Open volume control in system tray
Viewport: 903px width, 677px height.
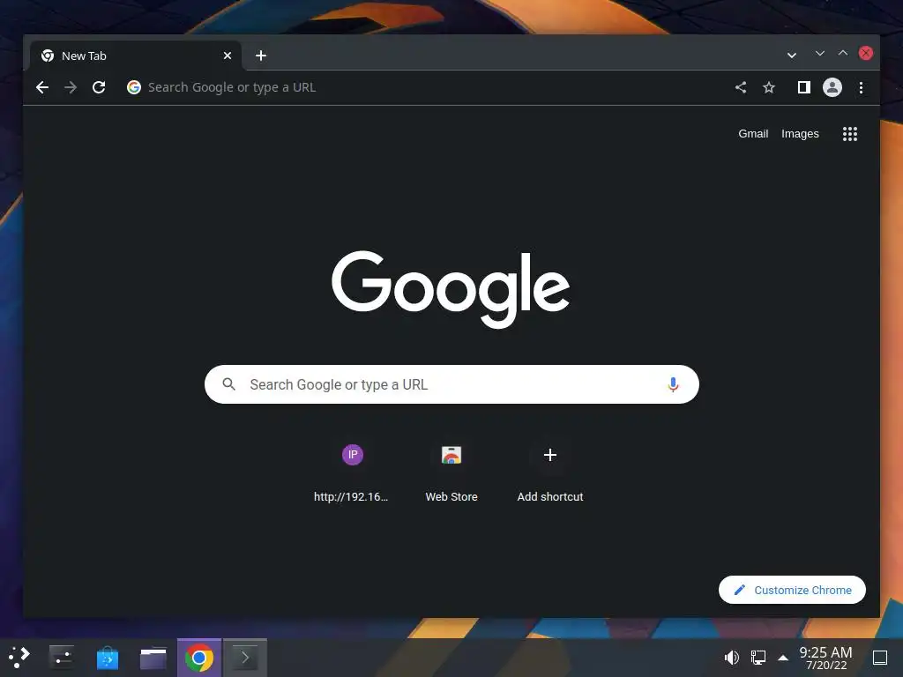coord(731,658)
